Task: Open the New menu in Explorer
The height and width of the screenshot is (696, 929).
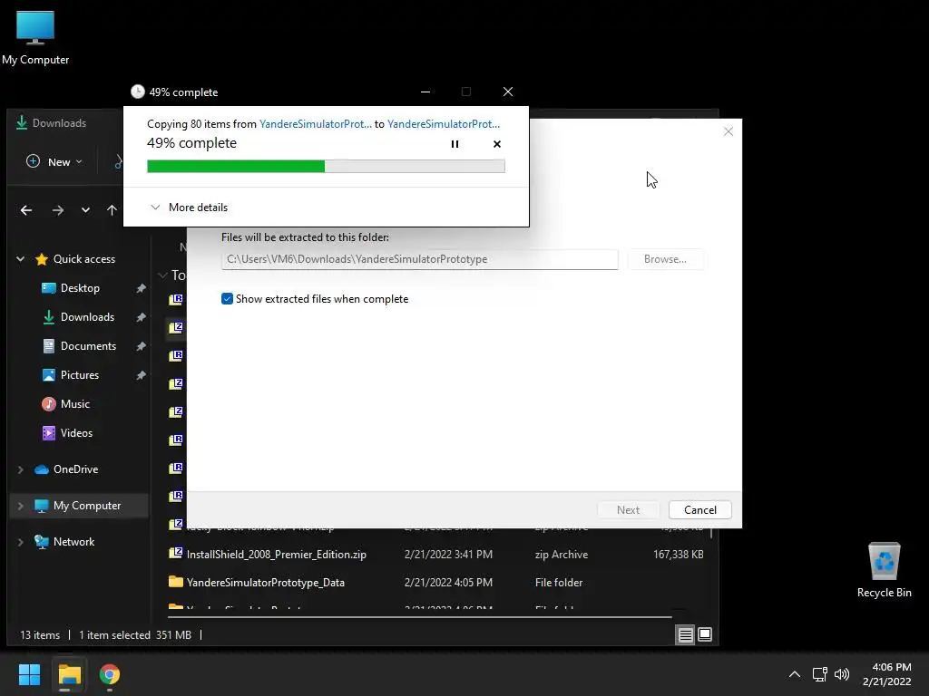Action: [54, 161]
